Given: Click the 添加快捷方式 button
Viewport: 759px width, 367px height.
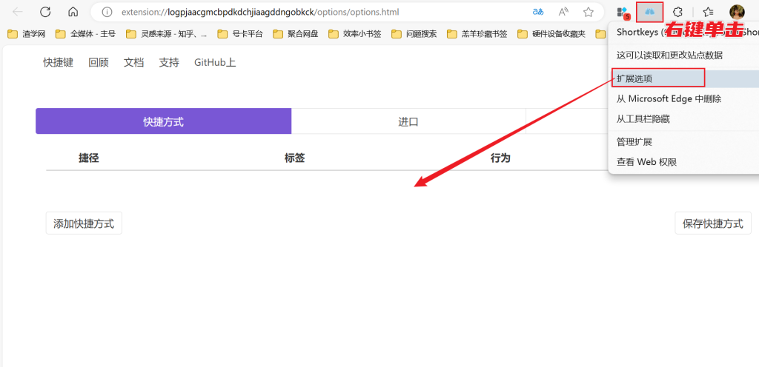Looking at the screenshot, I should coord(84,223).
